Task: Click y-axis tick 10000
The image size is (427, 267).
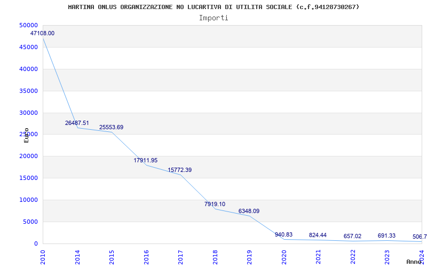Action: [x=28, y=200]
